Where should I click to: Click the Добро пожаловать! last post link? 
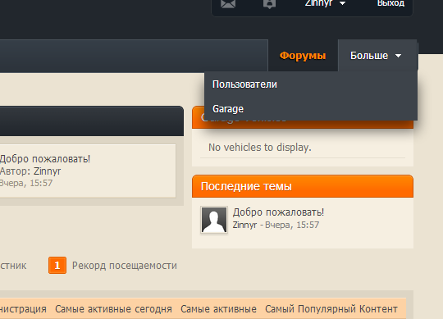45,159
